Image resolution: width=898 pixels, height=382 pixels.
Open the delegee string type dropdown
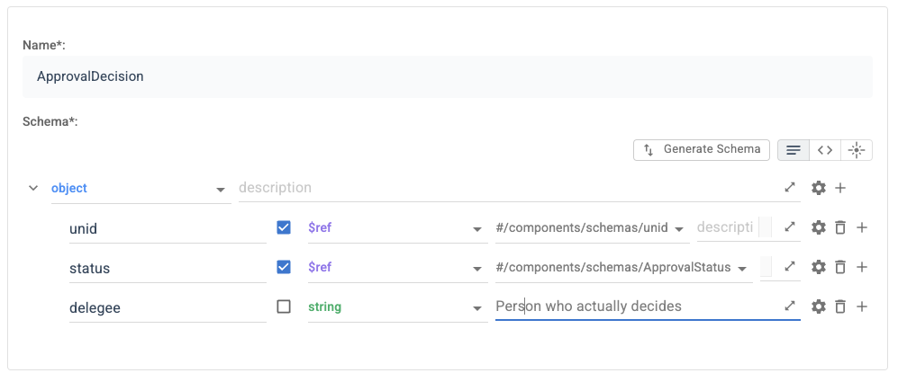(x=397, y=307)
